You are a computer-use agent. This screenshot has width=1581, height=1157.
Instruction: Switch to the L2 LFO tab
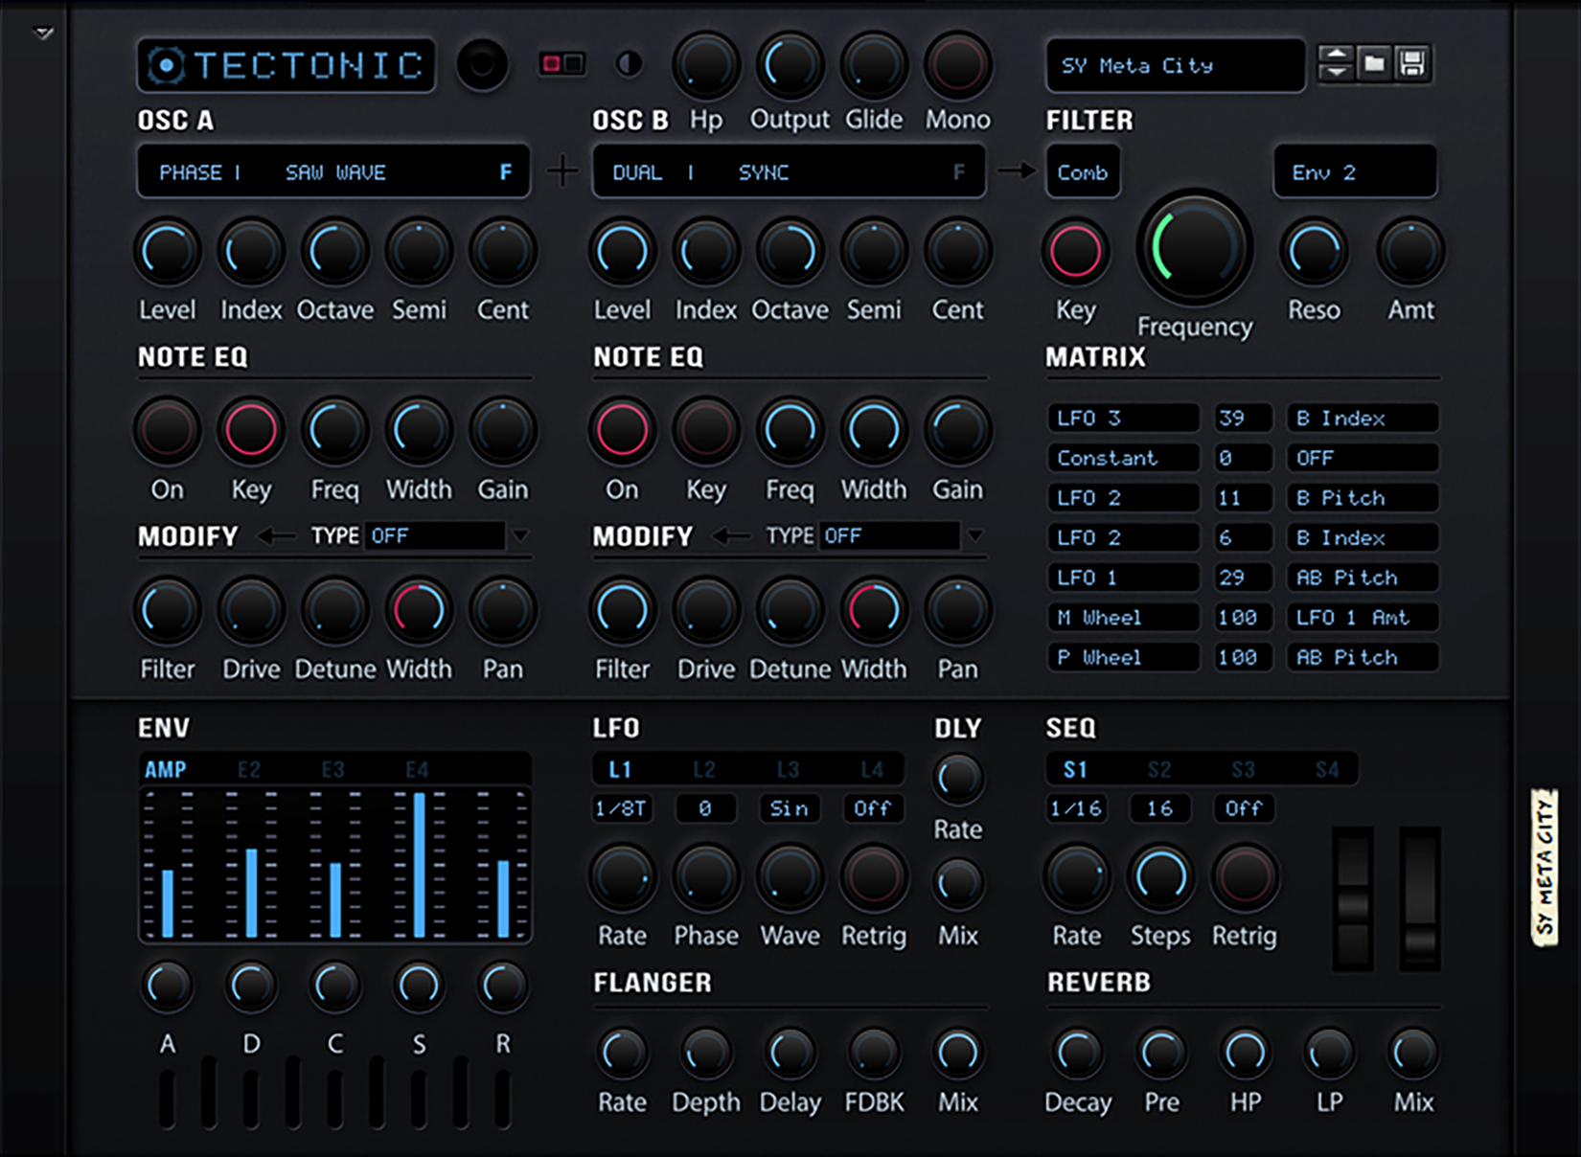tap(705, 768)
